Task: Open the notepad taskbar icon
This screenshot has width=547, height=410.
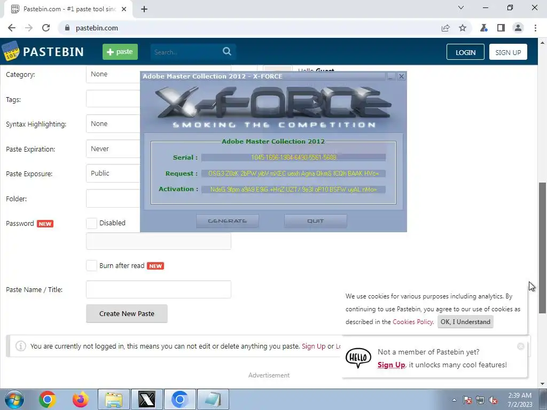Action: point(213,399)
